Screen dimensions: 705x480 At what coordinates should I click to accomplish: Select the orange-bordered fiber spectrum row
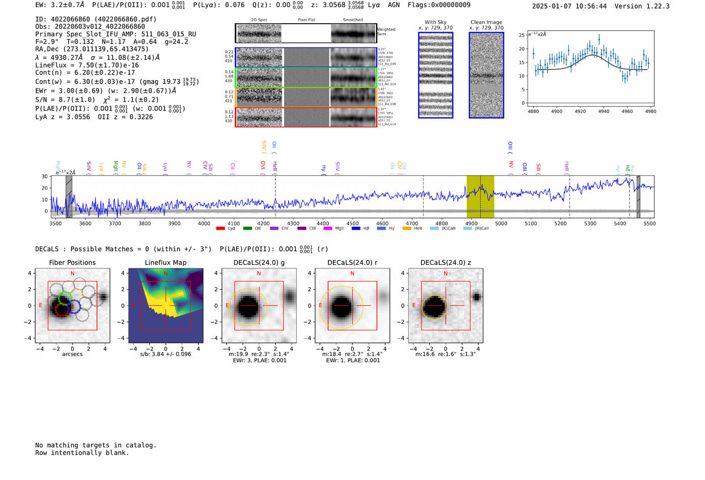(x=306, y=97)
